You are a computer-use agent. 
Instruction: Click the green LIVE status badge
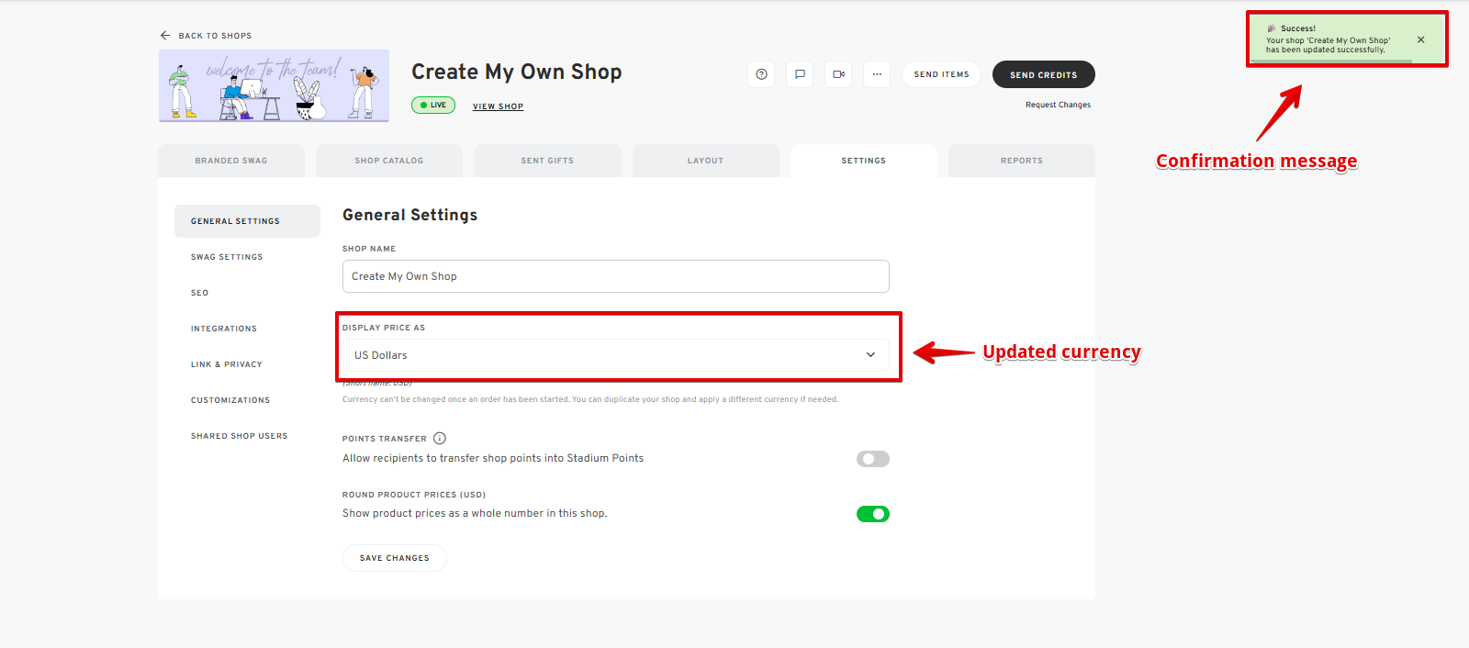coord(433,106)
